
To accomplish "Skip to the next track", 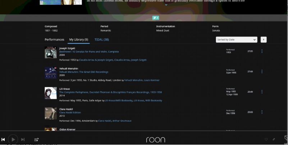I will 23,139.
